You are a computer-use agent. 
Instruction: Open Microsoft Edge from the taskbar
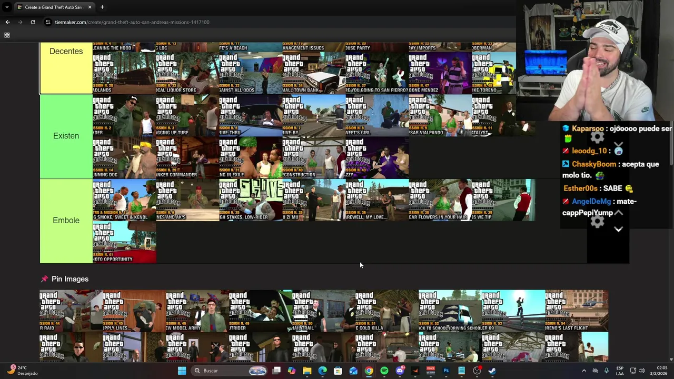tap(322, 371)
